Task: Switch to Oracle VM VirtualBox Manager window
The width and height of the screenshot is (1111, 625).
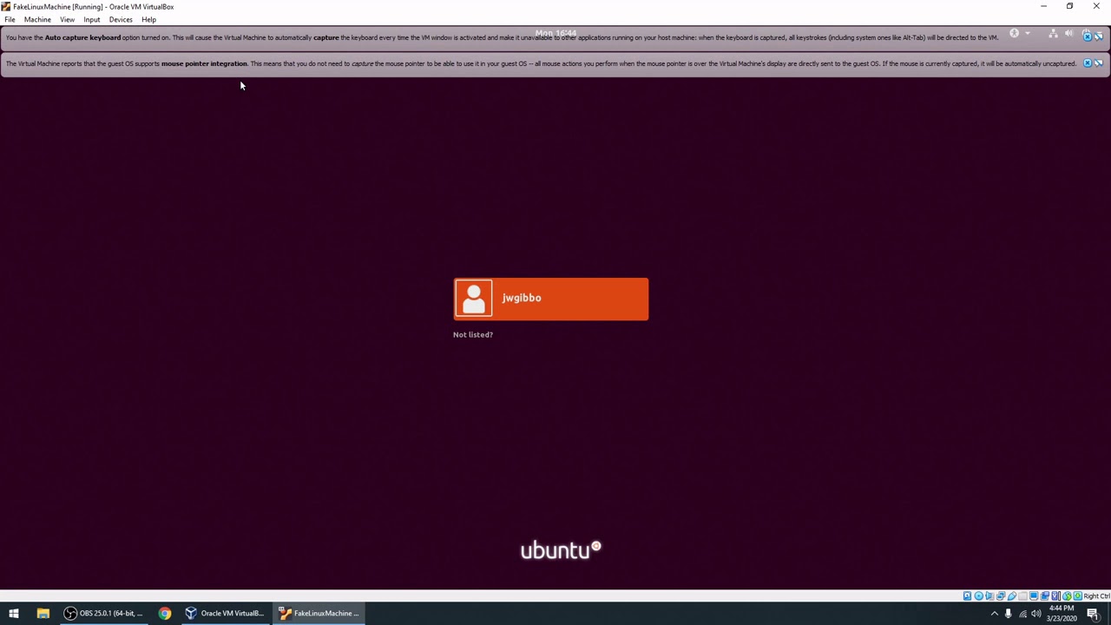Action: click(x=225, y=613)
